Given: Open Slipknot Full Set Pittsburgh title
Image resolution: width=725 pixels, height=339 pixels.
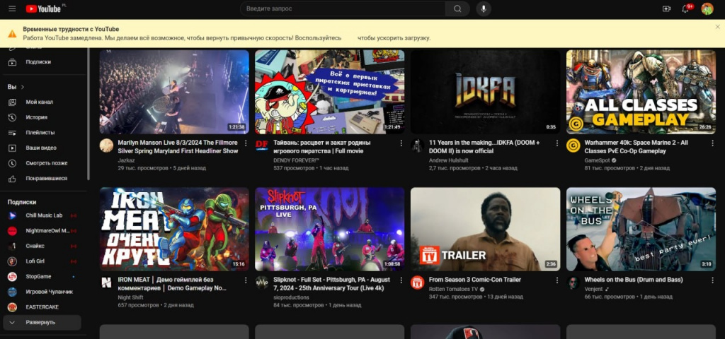Looking at the screenshot, I should point(332,284).
